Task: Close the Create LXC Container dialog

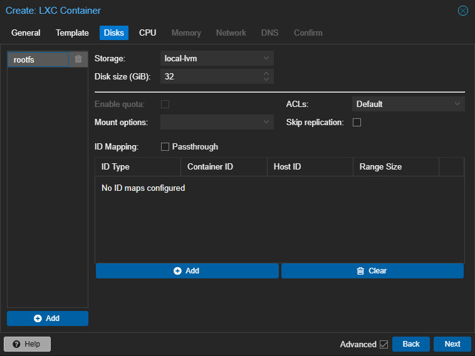Action: tap(462, 11)
